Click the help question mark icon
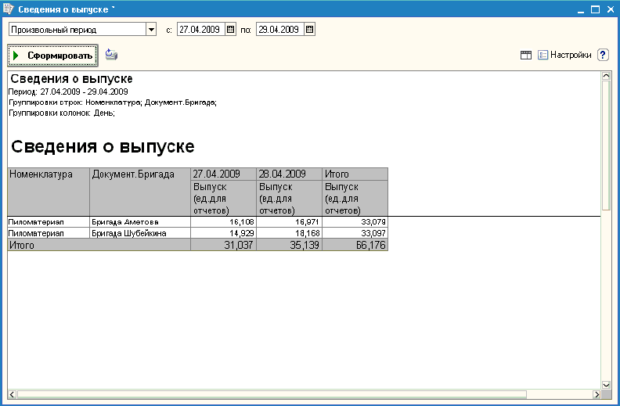620x406 pixels. (603, 55)
